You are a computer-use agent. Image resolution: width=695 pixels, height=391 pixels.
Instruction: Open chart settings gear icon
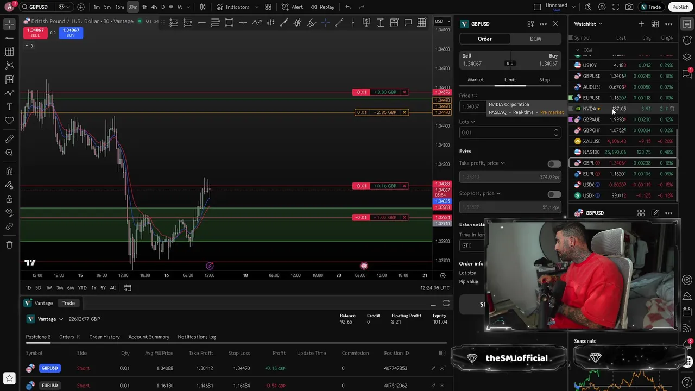click(x=602, y=7)
